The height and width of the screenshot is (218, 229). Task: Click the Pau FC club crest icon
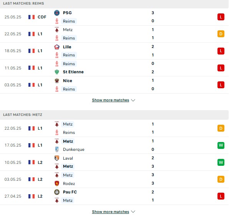(57, 192)
